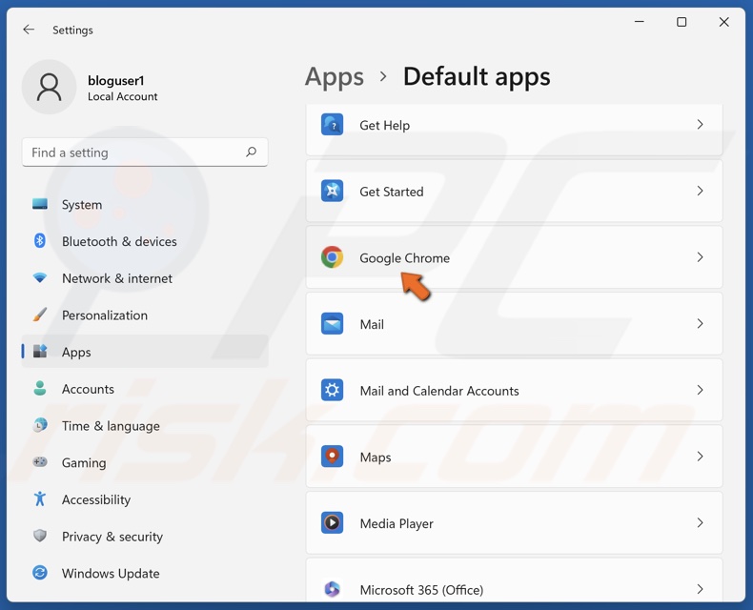Open Network & internet settings

tap(145, 278)
